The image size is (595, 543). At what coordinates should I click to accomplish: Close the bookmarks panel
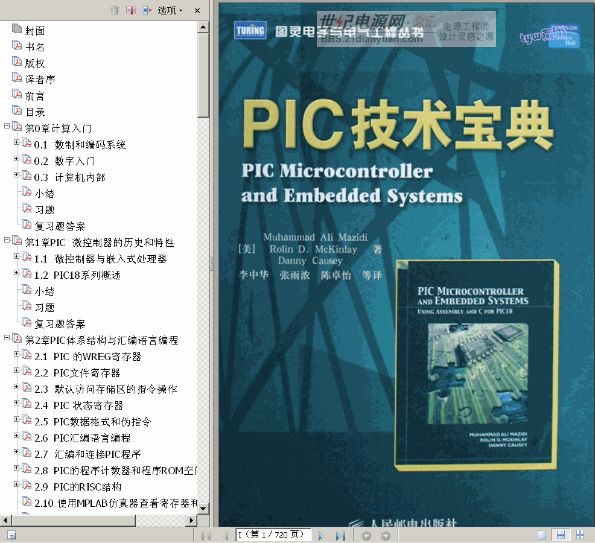coord(197,11)
